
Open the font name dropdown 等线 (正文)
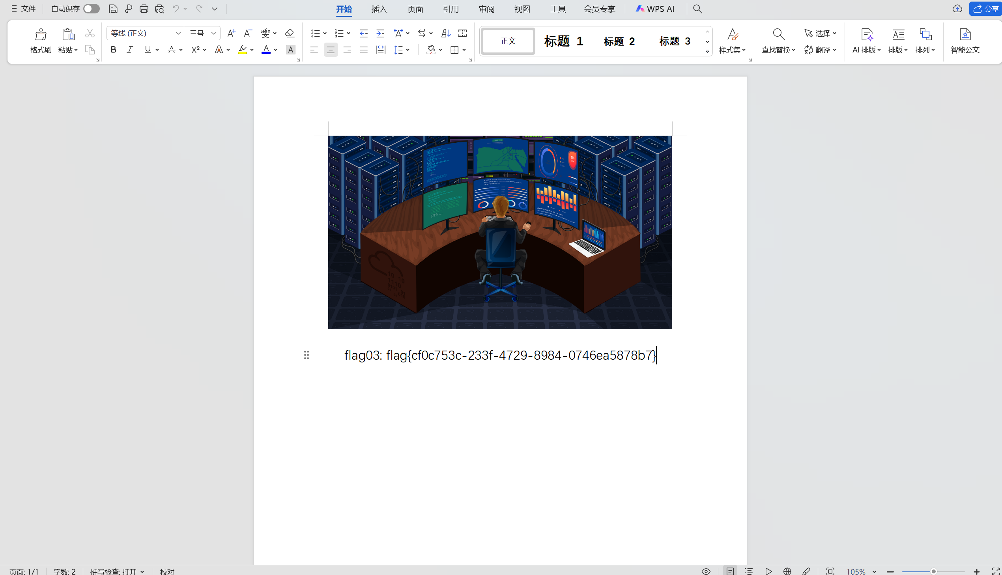click(x=178, y=33)
